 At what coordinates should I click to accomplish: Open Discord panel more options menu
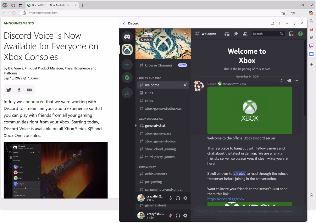click(x=280, y=23)
